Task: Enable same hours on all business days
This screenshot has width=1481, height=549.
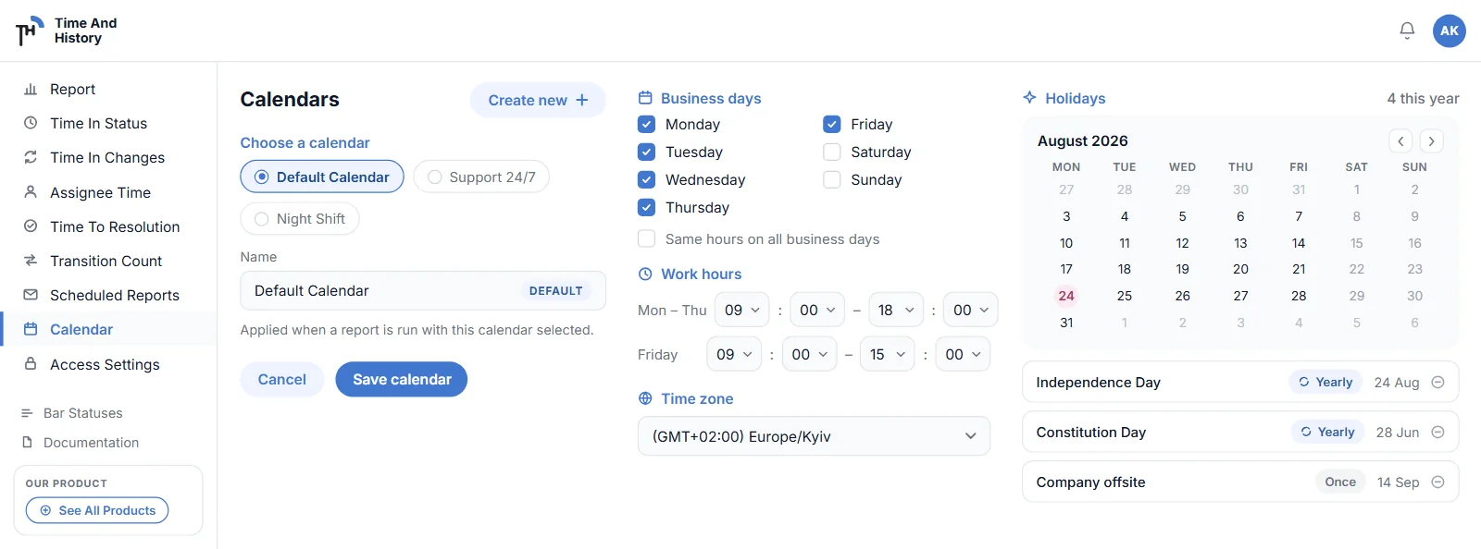Action: pyautogui.click(x=646, y=238)
